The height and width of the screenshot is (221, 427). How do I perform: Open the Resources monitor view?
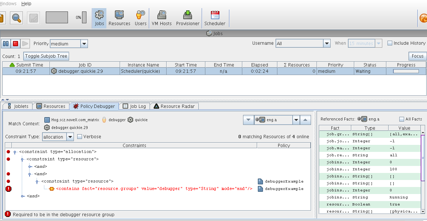coord(119,18)
